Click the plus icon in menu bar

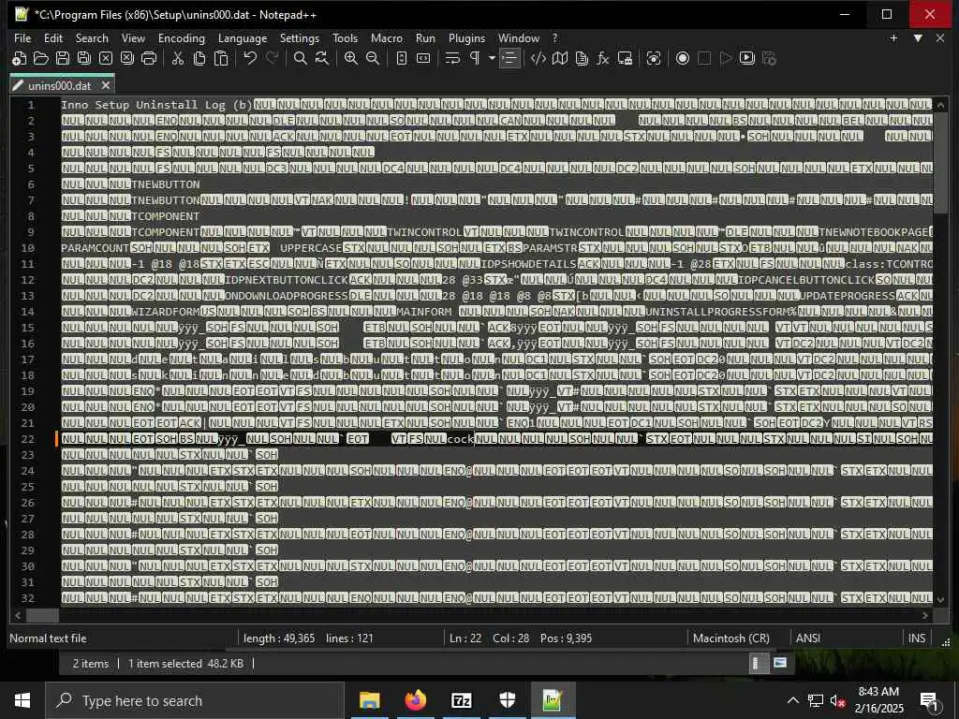tap(893, 37)
